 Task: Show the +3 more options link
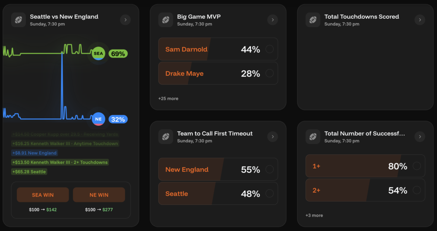(314, 215)
